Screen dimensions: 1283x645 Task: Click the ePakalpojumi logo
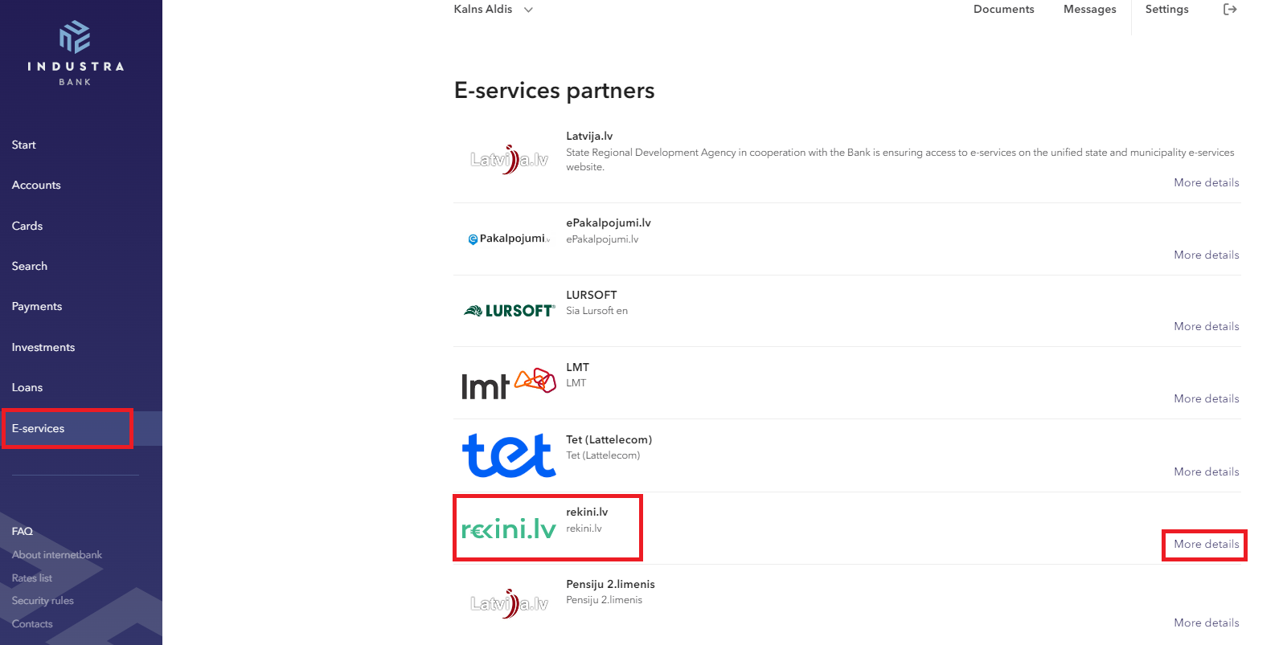[510, 239]
